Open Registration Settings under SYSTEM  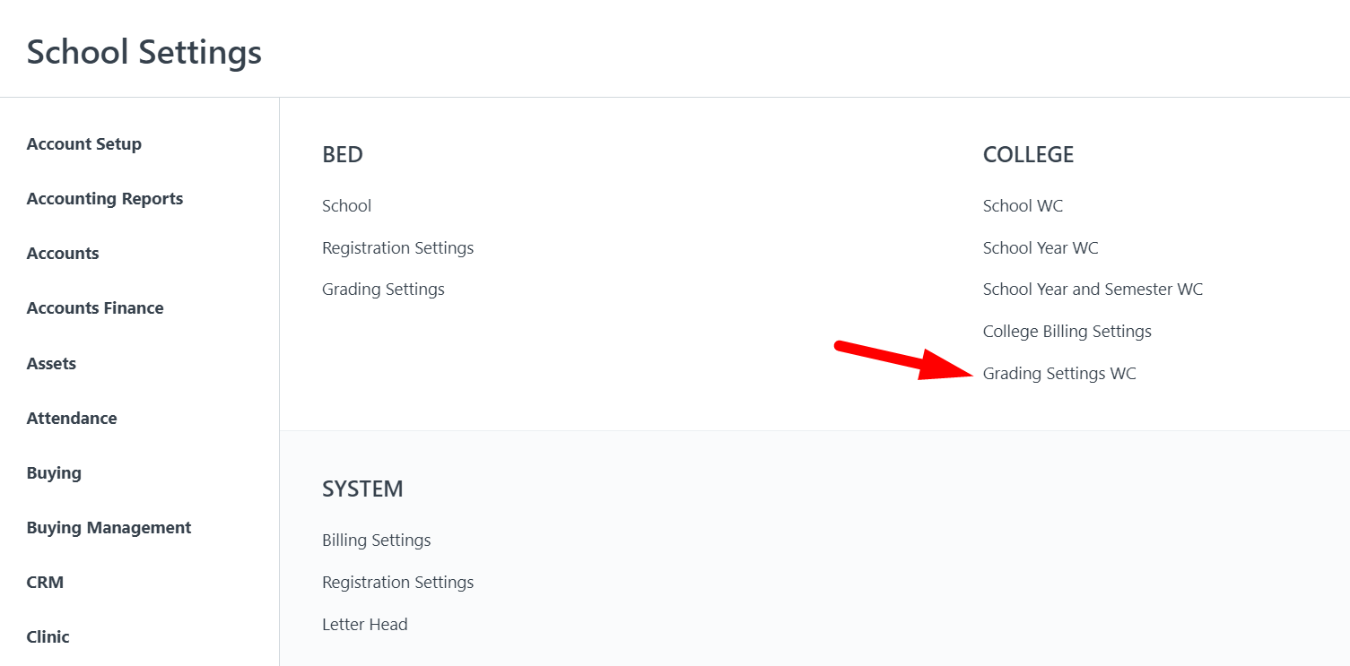pyautogui.click(x=397, y=582)
